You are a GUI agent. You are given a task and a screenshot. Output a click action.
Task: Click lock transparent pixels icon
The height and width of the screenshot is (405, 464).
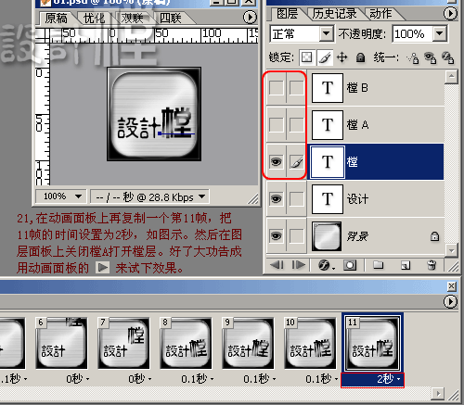pos(306,57)
